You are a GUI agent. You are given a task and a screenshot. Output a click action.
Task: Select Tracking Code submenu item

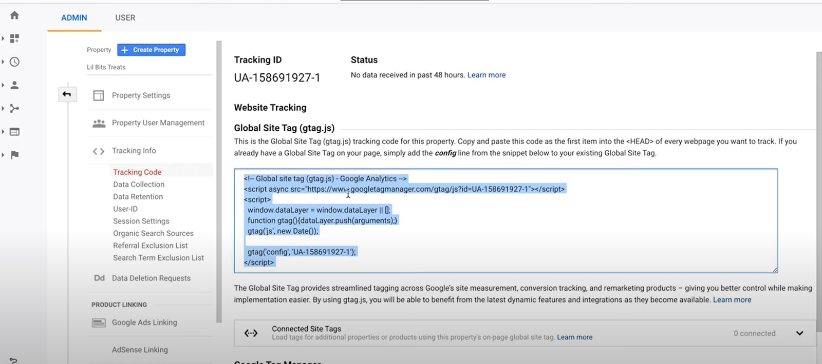tap(137, 172)
